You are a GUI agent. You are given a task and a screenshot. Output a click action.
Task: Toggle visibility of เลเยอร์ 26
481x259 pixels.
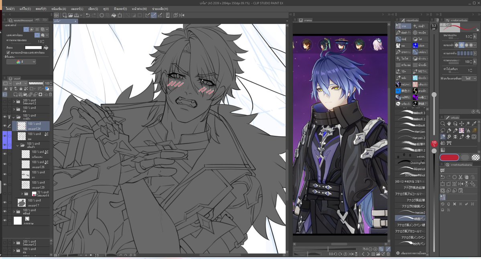4,164
